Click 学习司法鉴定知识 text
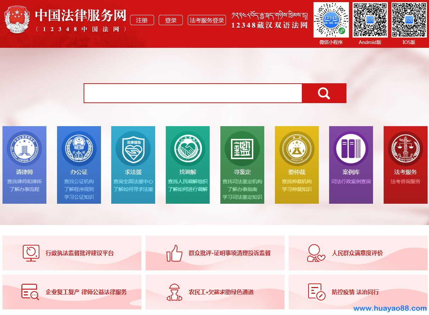429x315 pixels. click(242, 197)
